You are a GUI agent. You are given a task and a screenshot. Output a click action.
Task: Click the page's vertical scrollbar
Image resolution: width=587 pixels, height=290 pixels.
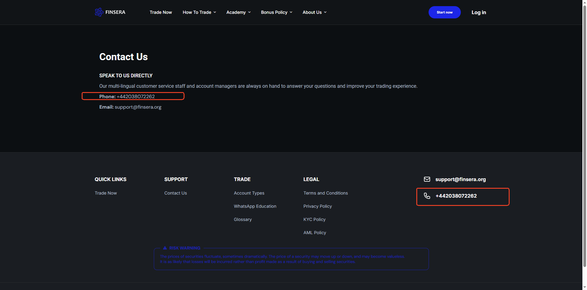(585, 135)
